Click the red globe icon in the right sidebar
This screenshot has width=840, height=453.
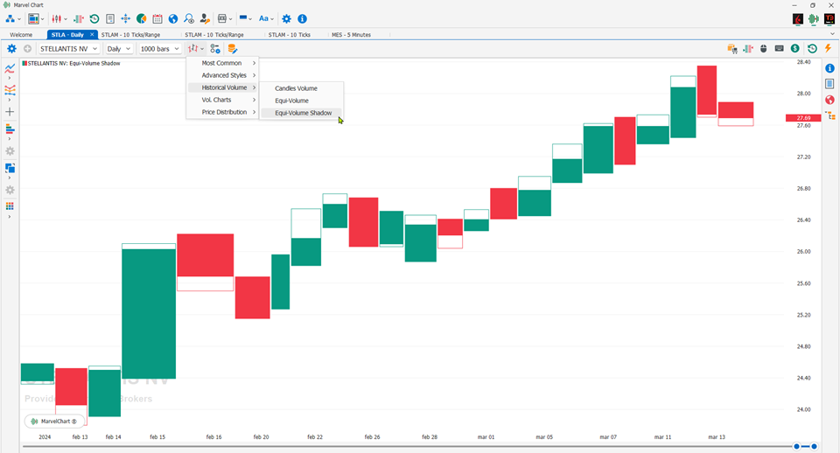(829, 100)
